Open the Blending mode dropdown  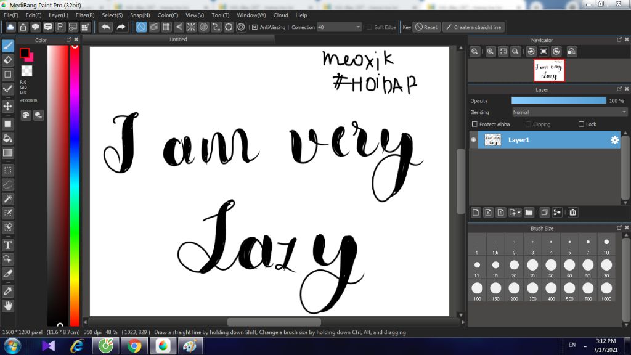570,112
